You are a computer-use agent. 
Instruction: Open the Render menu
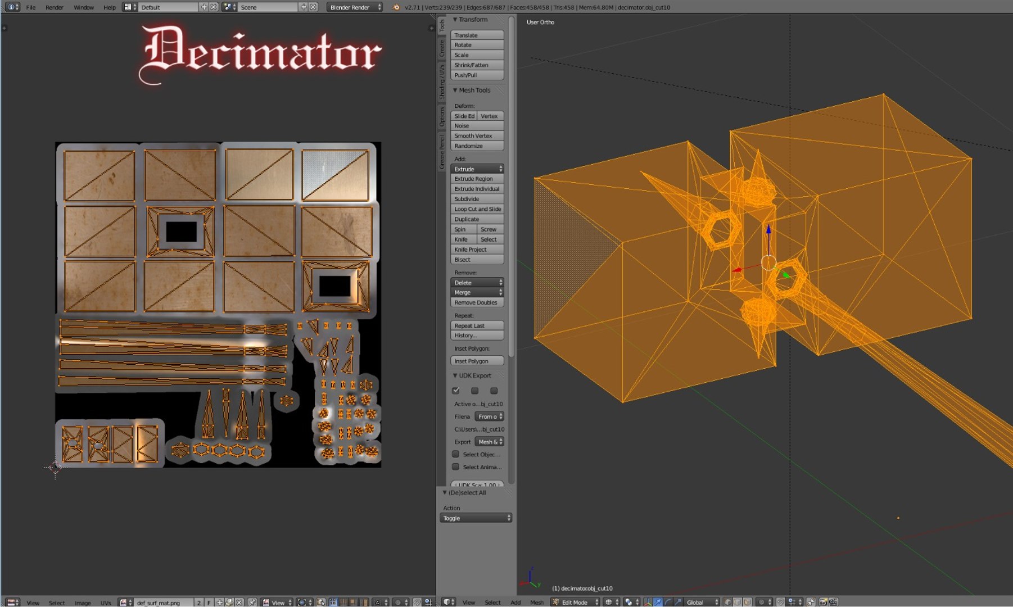point(55,7)
